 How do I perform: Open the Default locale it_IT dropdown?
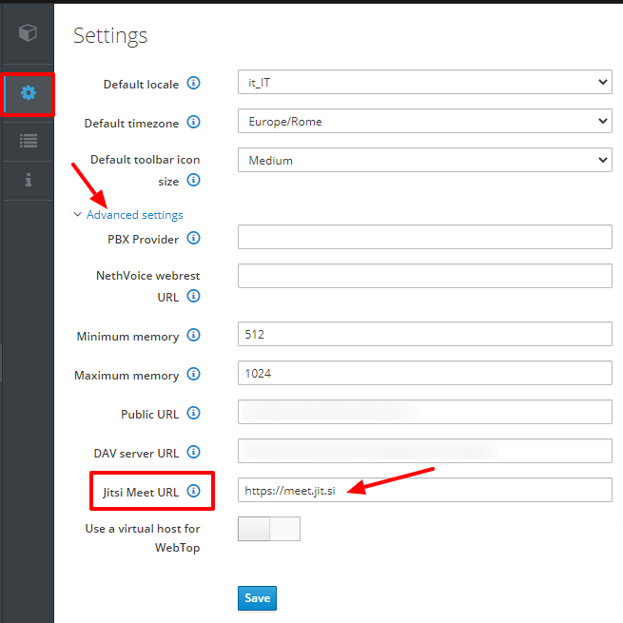(425, 82)
